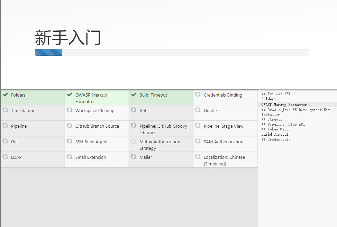This screenshot has width=337, height=227.
Task: Click the loading icon beside Ant
Action: (x=134, y=110)
